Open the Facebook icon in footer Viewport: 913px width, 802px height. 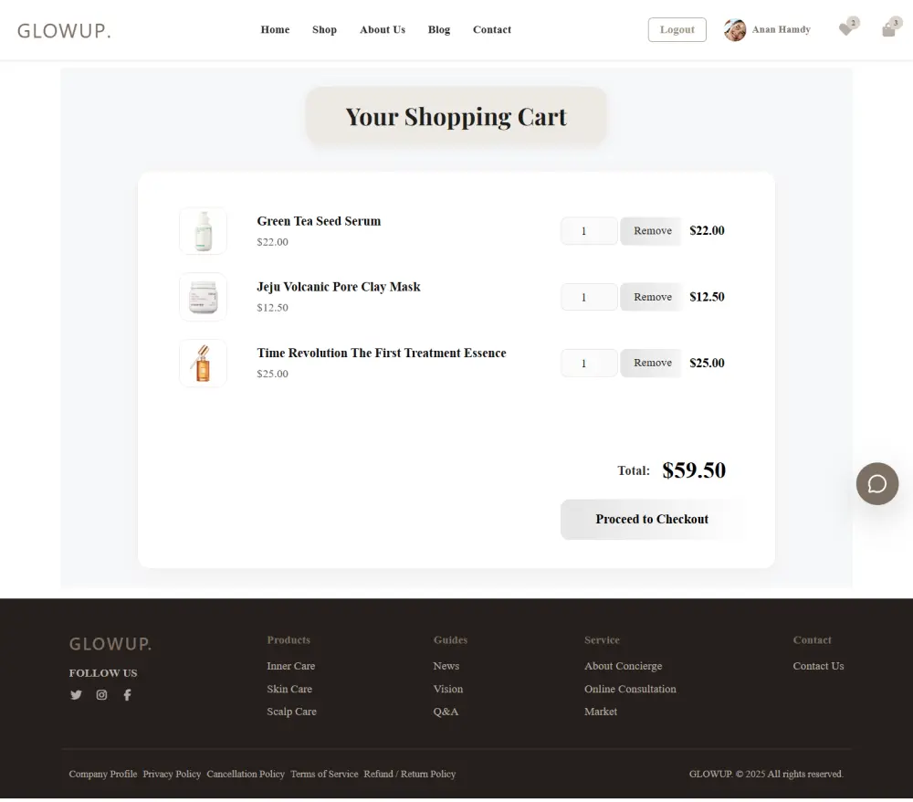click(x=127, y=694)
